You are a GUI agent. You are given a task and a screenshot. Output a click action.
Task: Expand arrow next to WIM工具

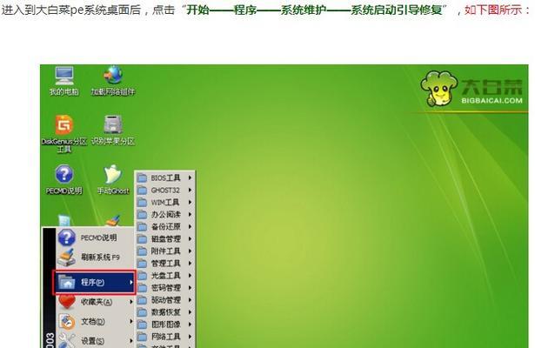[190, 203]
